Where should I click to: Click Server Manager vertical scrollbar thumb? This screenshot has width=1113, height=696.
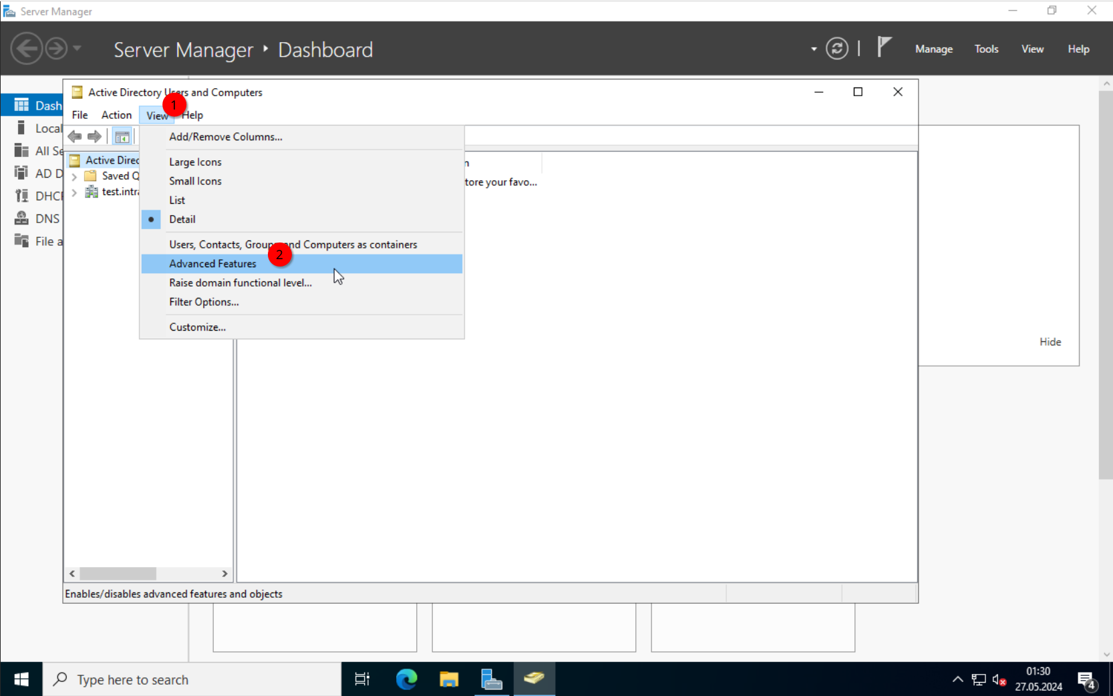(1106, 285)
